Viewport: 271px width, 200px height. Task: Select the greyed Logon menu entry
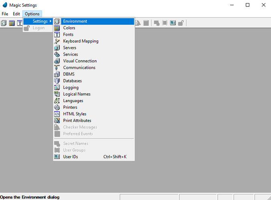38,28
